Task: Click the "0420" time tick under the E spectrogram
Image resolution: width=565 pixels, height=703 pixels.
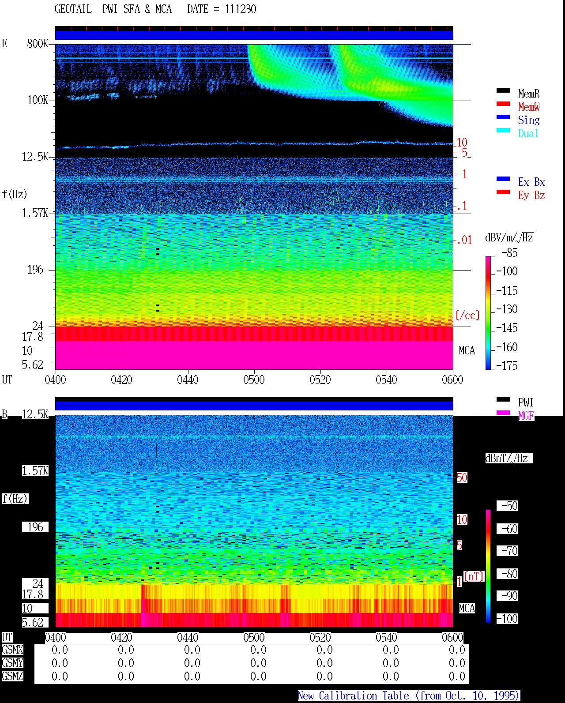Action: pos(121,380)
